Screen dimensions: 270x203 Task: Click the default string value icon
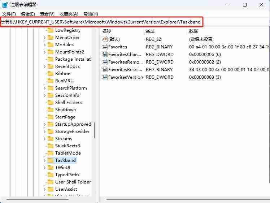tap(105, 39)
